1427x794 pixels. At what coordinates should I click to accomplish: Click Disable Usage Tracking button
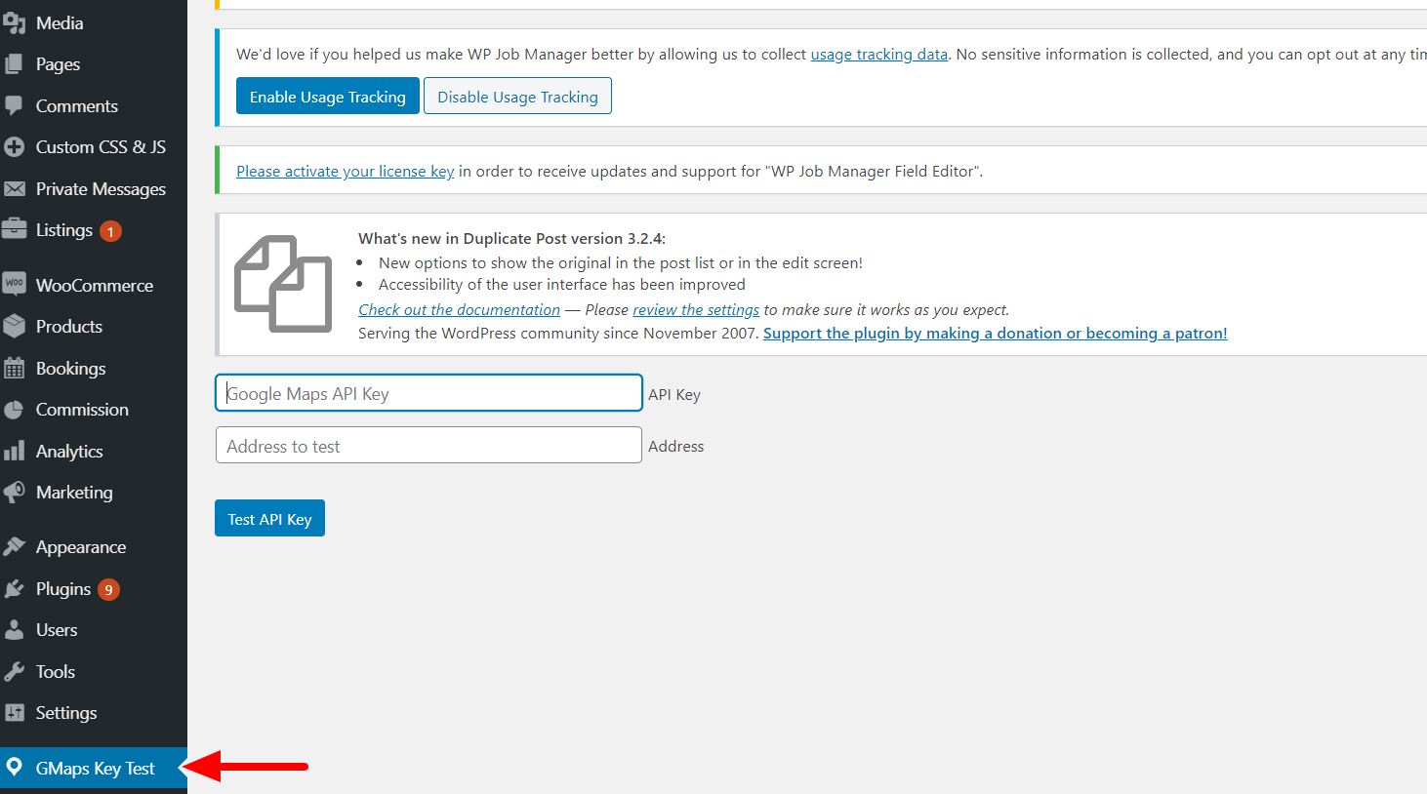tap(517, 97)
